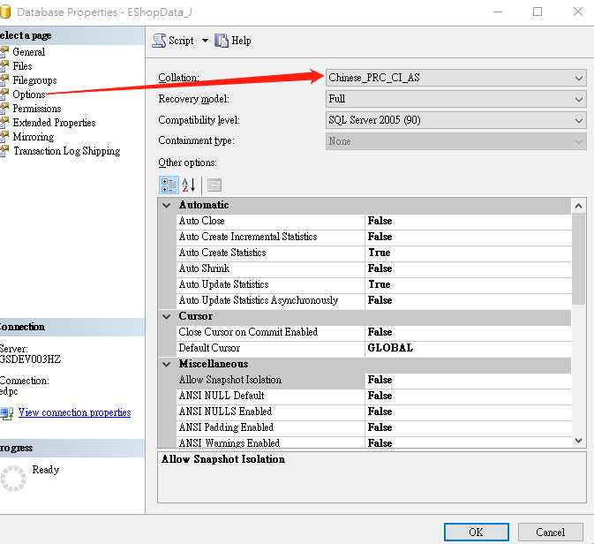The height and width of the screenshot is (544, 594).
Task: Open the General page
Action: point(29,52)
